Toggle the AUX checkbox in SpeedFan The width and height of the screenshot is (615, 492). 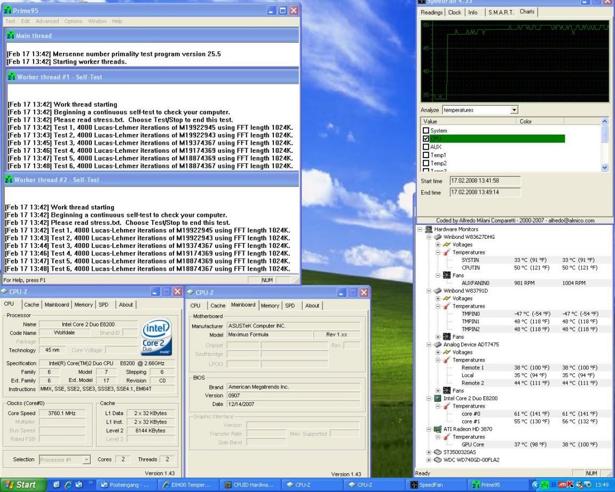(x=426, y=147)
